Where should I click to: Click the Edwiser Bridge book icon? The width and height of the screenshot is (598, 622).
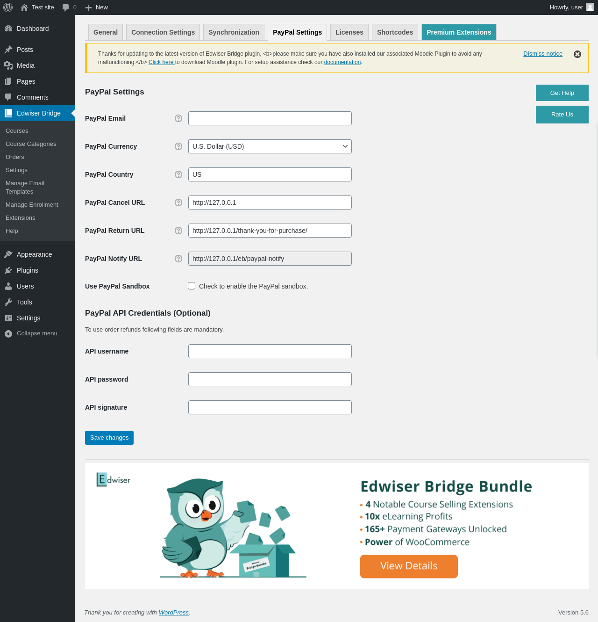(x=8, y=113)
